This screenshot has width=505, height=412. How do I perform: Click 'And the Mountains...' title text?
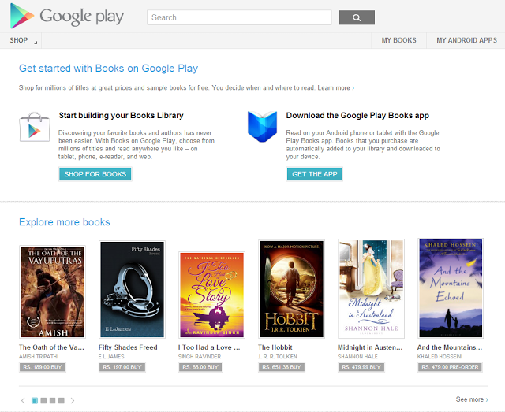click(x=450, y=347)
